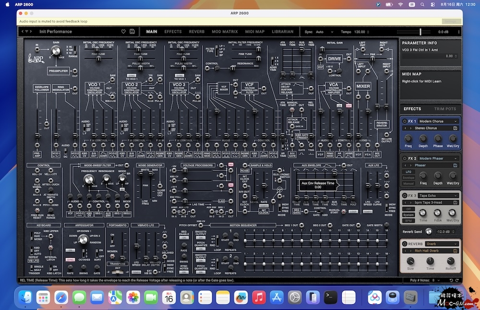Screen dimensions: 480x310
Task: Switch to the MOD MATRIX tab
Action: [225, 32]
